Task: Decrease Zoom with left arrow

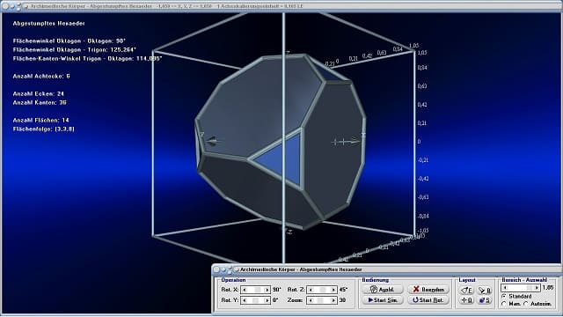Action: click(311, 300)
